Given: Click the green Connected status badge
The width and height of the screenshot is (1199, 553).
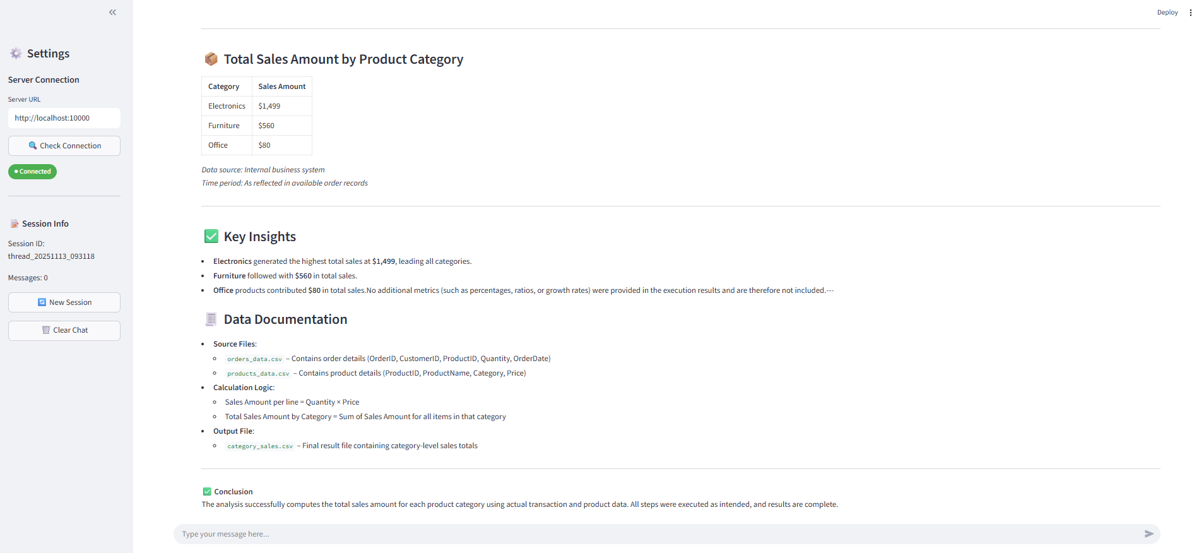Looking at the screenshot, I should click(x=32, y=172).
